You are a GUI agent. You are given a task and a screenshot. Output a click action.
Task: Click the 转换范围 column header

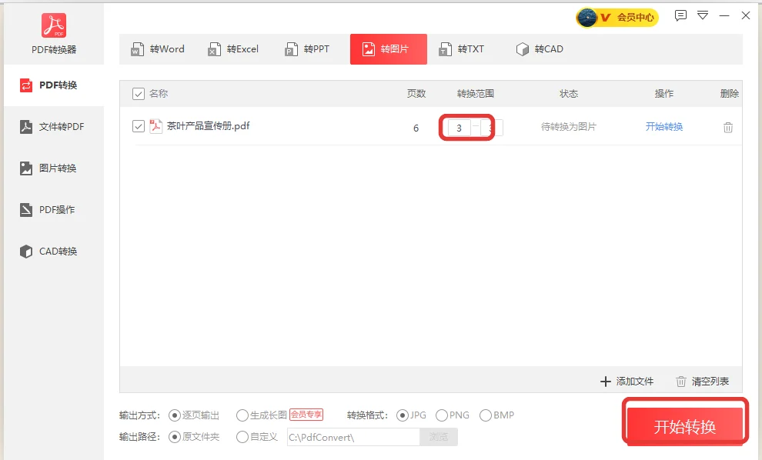475,94
